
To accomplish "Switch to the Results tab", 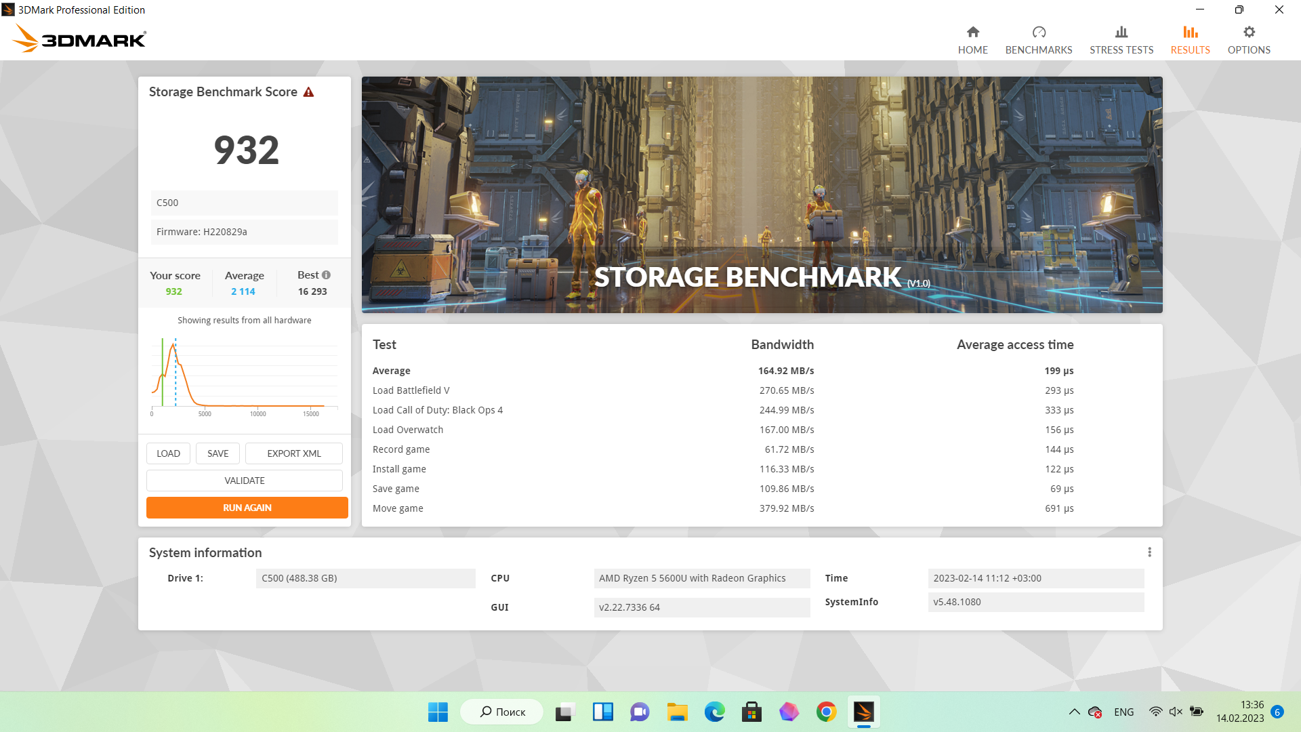I will tap(1190, 41).
